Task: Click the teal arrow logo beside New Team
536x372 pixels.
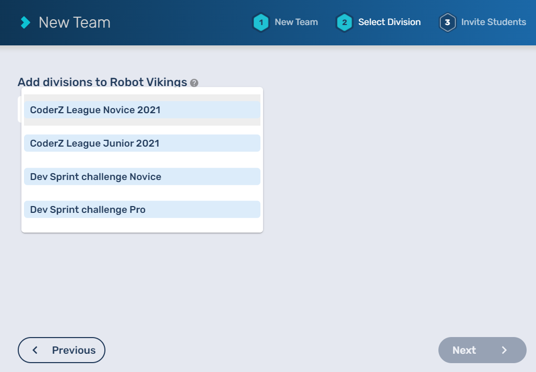Action: point(25,22)
